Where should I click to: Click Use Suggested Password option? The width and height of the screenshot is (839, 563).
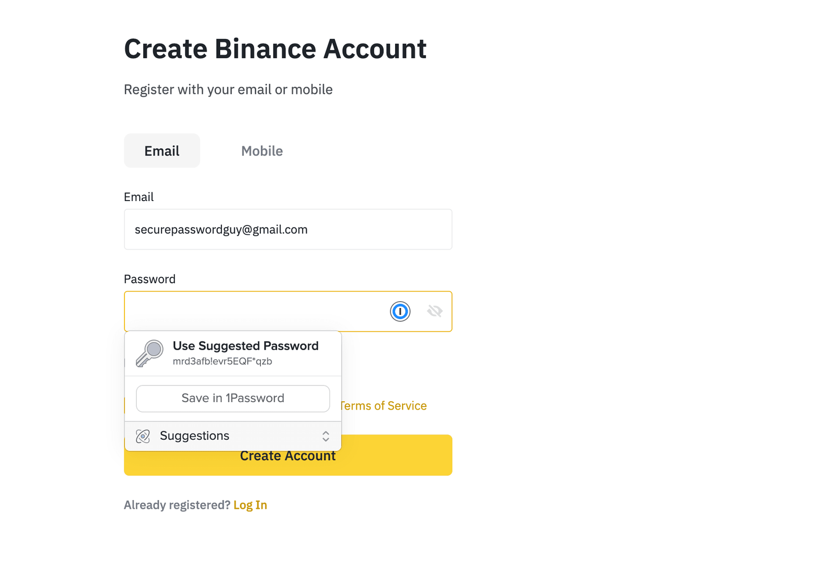(x=232, y=352)
